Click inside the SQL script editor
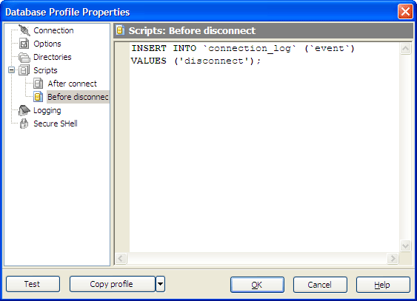Image resolution: width=417 pixels, height=301 pixels. pos(264,147)
